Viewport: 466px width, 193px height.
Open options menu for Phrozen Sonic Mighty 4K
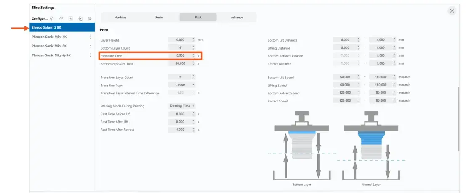[90, 55]
